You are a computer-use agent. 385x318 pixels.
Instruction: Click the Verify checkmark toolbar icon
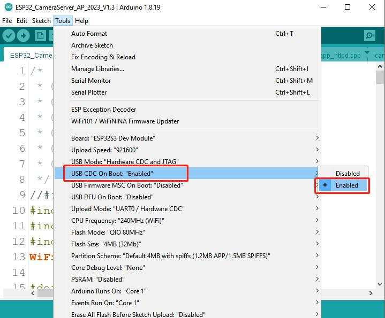click(x=9, y=36)
